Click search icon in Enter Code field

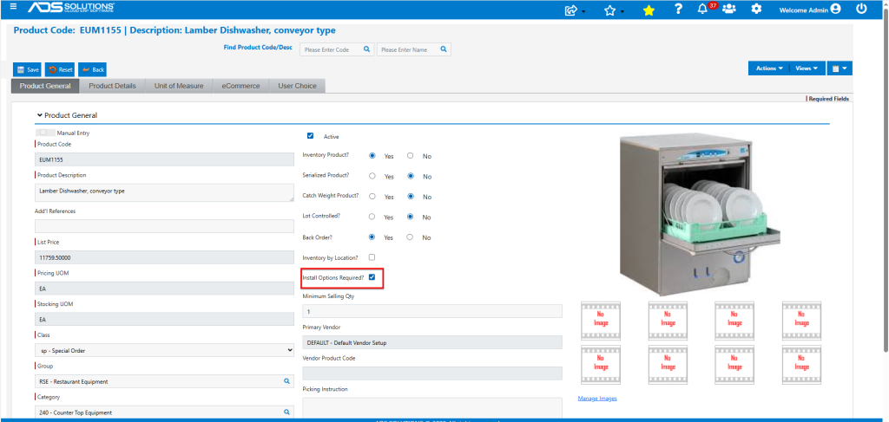366,49
